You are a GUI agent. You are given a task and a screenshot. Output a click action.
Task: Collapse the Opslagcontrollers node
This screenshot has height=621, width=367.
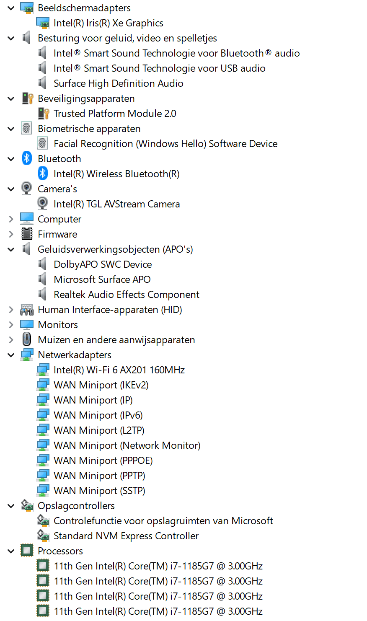tap(11, 506)
